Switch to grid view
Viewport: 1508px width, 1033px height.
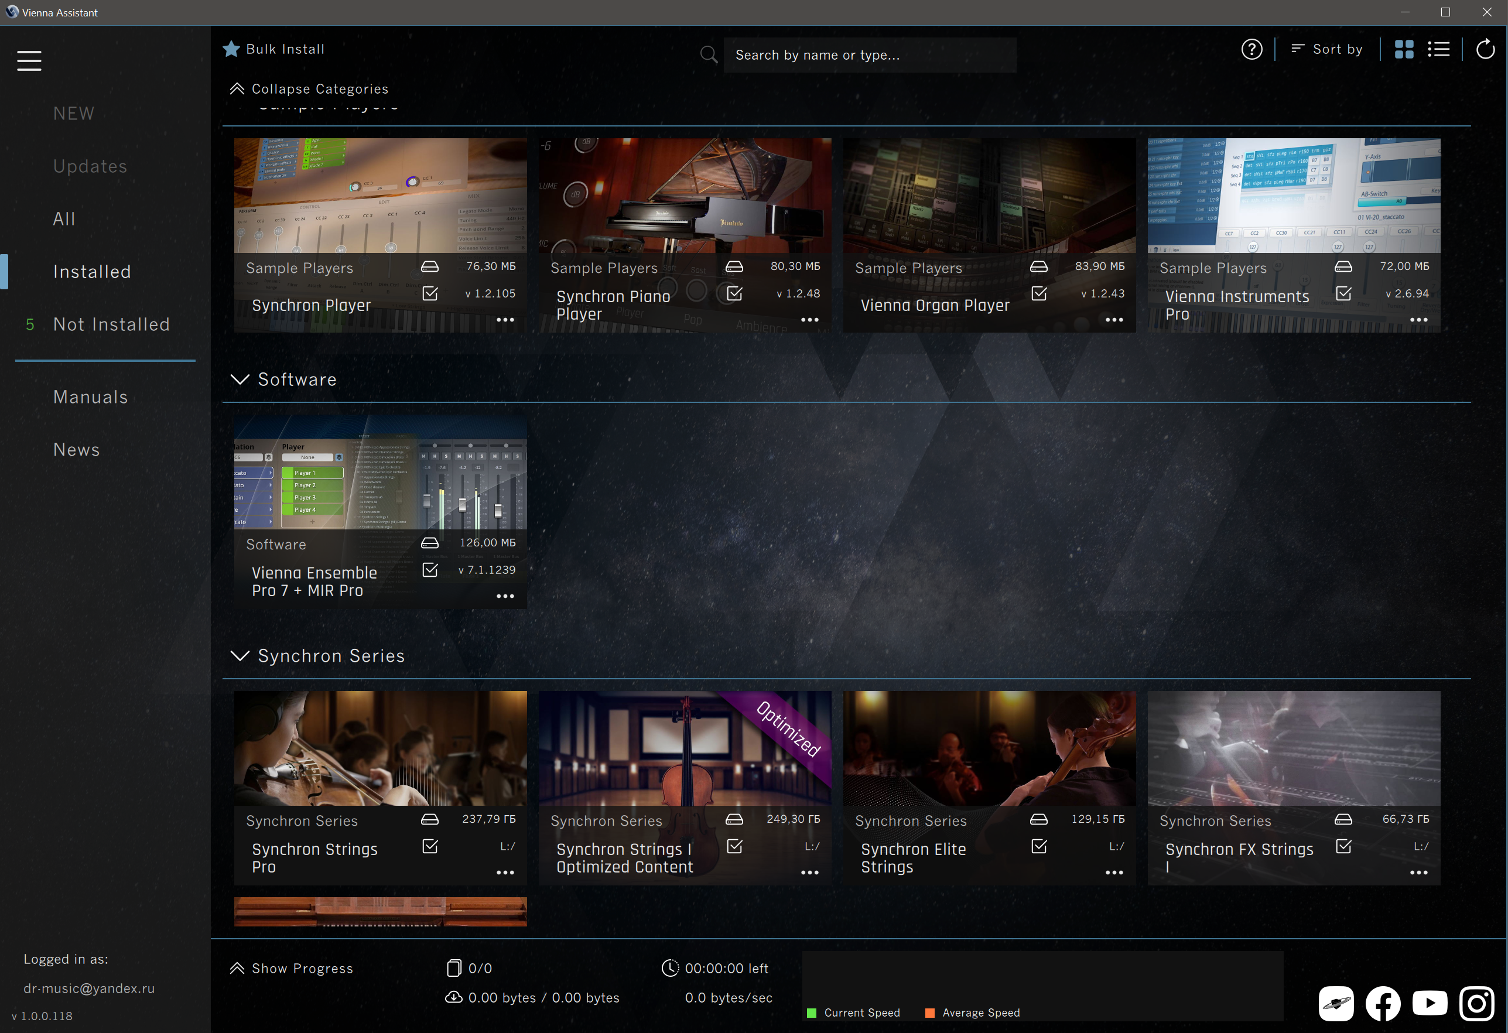1404,49
